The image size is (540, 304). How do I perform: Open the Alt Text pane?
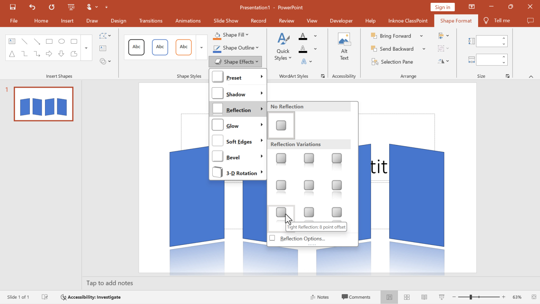click(344, 46)
